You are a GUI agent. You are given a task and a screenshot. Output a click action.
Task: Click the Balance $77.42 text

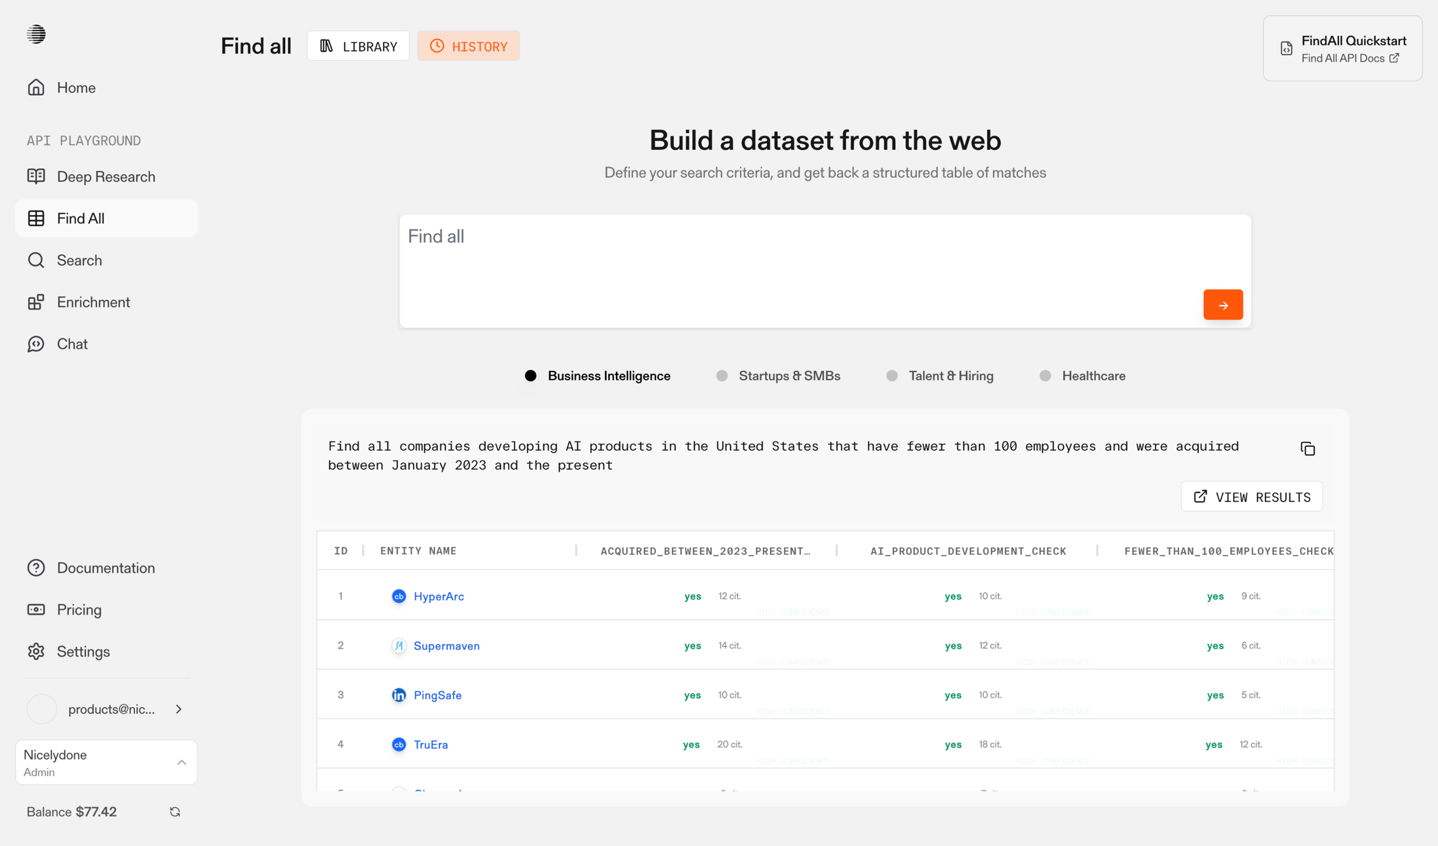[72, 812]
